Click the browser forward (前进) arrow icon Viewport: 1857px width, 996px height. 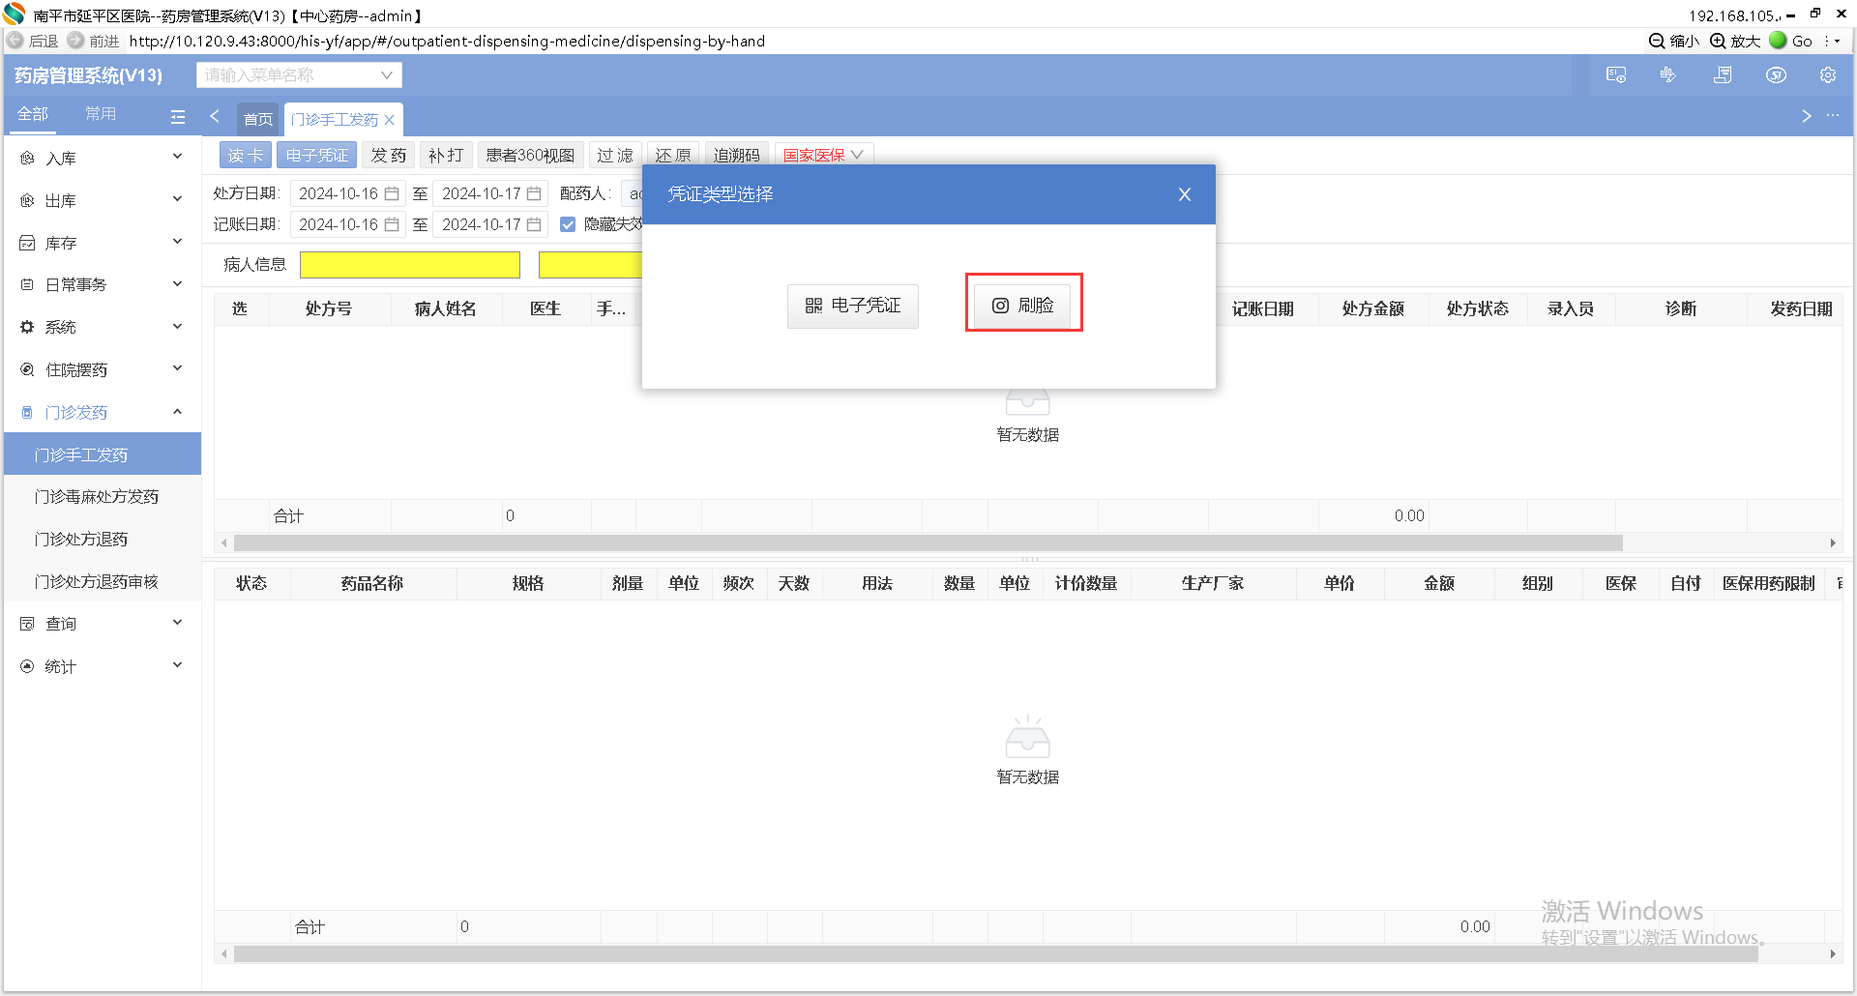point(75,41)
